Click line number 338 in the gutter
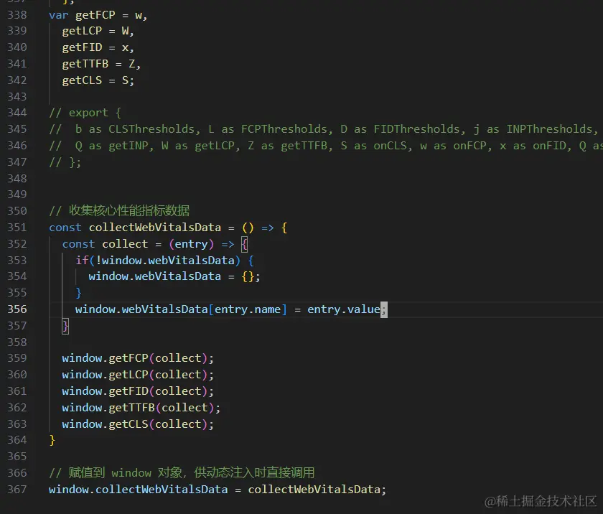Viewport: 603px width, 514px height. (17, 15)
